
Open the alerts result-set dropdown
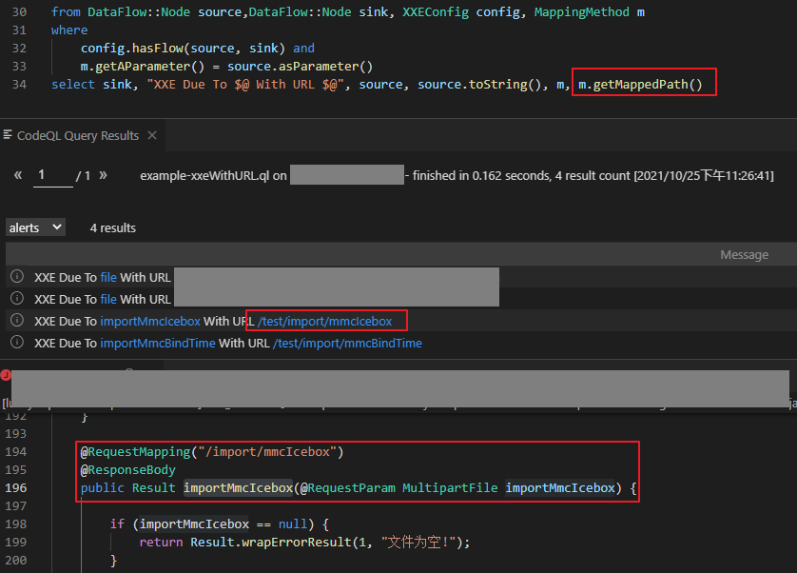[35, 227]
